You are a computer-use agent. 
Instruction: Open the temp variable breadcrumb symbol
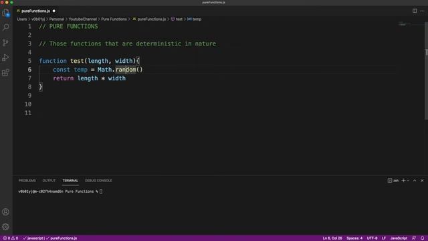(x=195, y=19)
